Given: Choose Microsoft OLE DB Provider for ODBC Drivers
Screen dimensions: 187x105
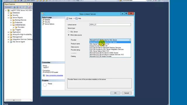Looking at the screenshot, I should tap(110, 53).
